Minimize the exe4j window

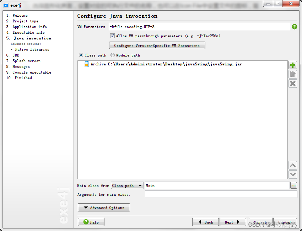point(268,4)
